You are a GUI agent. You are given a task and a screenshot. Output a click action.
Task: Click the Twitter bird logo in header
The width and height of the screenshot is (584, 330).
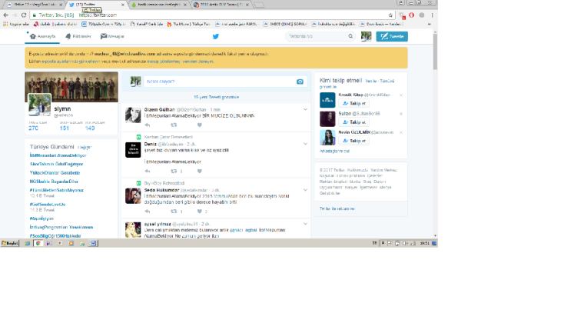click(216, 37)
